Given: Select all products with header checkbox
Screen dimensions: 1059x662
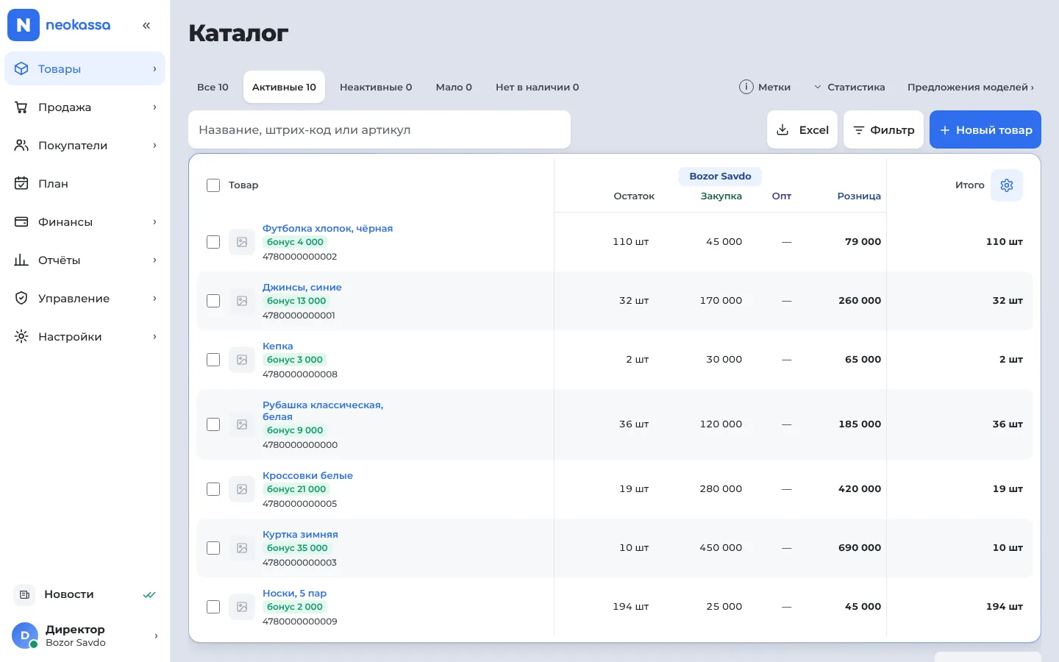Looking at the screenshot, I should [x=213, y=185].
